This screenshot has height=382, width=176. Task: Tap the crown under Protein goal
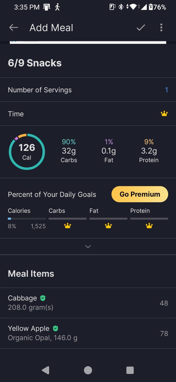(x=149, y=226)
